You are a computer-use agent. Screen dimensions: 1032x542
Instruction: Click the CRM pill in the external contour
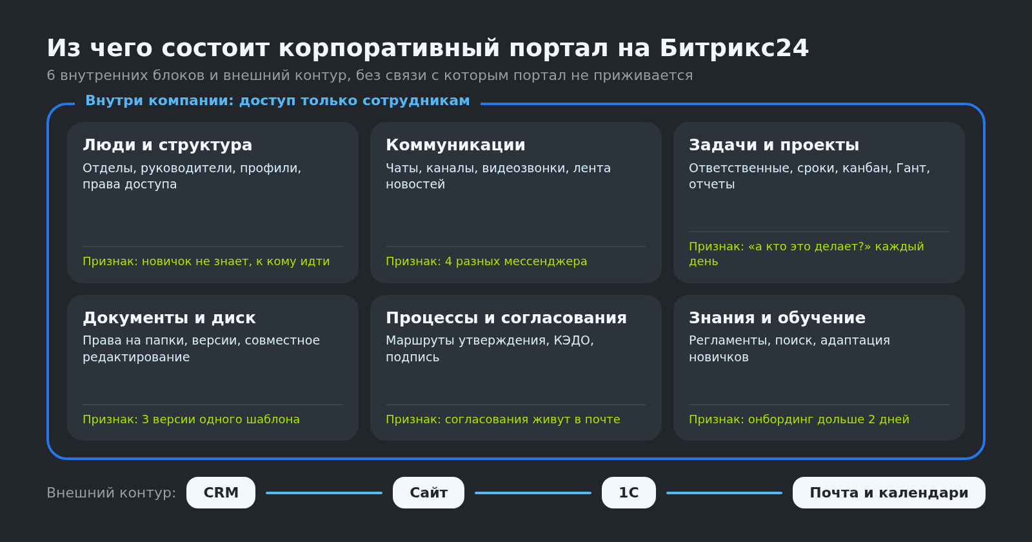point(221,492)
